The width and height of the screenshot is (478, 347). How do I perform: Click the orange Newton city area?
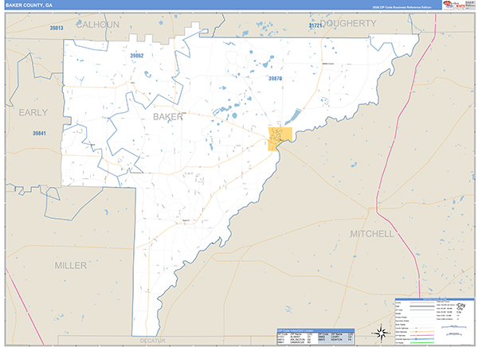280,139
